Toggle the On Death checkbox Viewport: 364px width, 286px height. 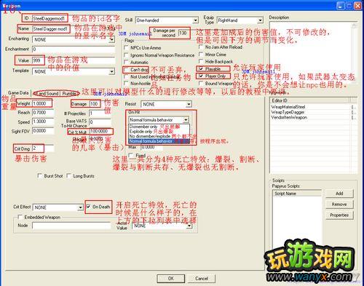88,207
